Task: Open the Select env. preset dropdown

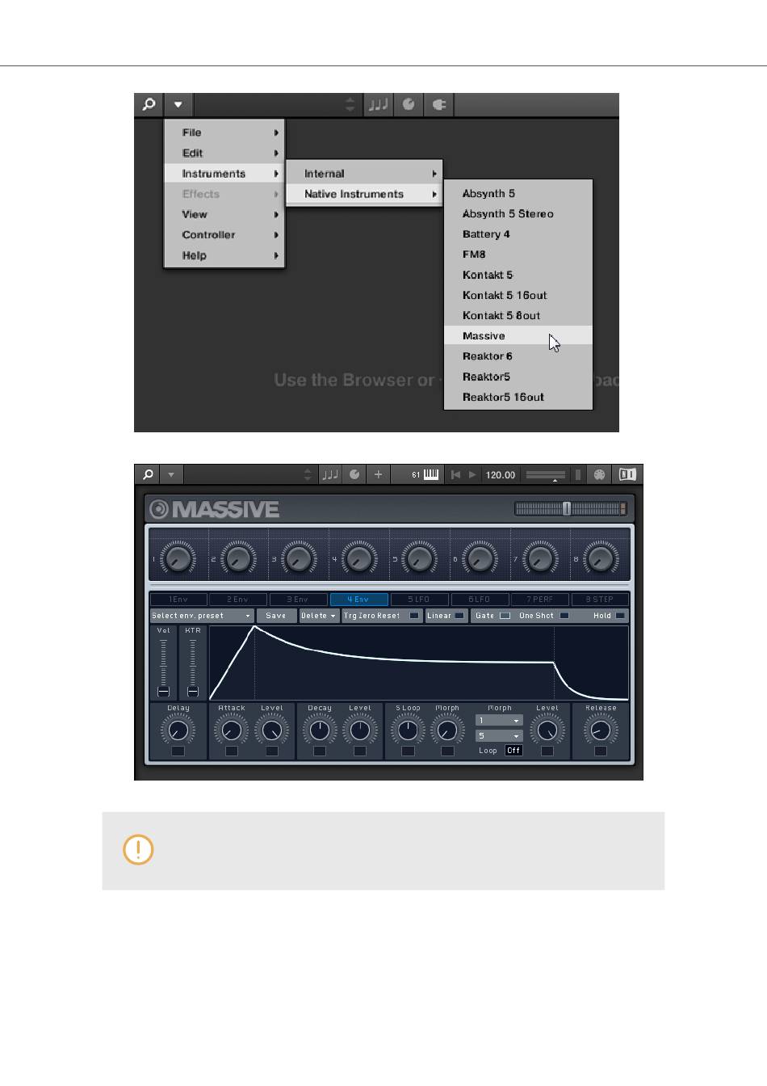Action: pyautogui.click(x=202, y=616)
